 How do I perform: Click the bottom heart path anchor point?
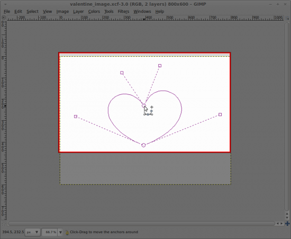pos(143,145)
